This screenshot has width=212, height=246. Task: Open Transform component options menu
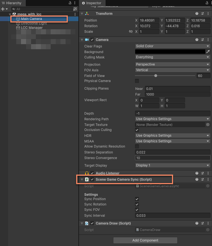208,13
